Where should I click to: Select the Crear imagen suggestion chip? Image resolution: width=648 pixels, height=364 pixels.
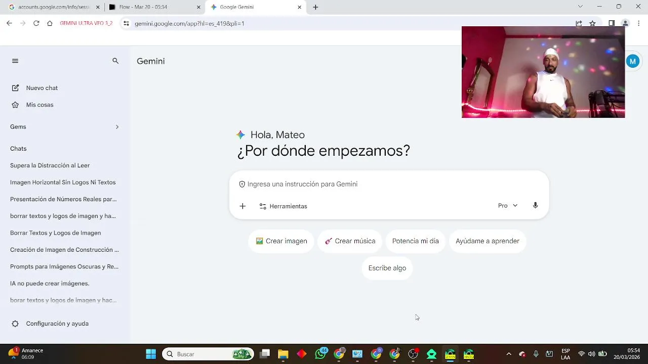[281, 241]
